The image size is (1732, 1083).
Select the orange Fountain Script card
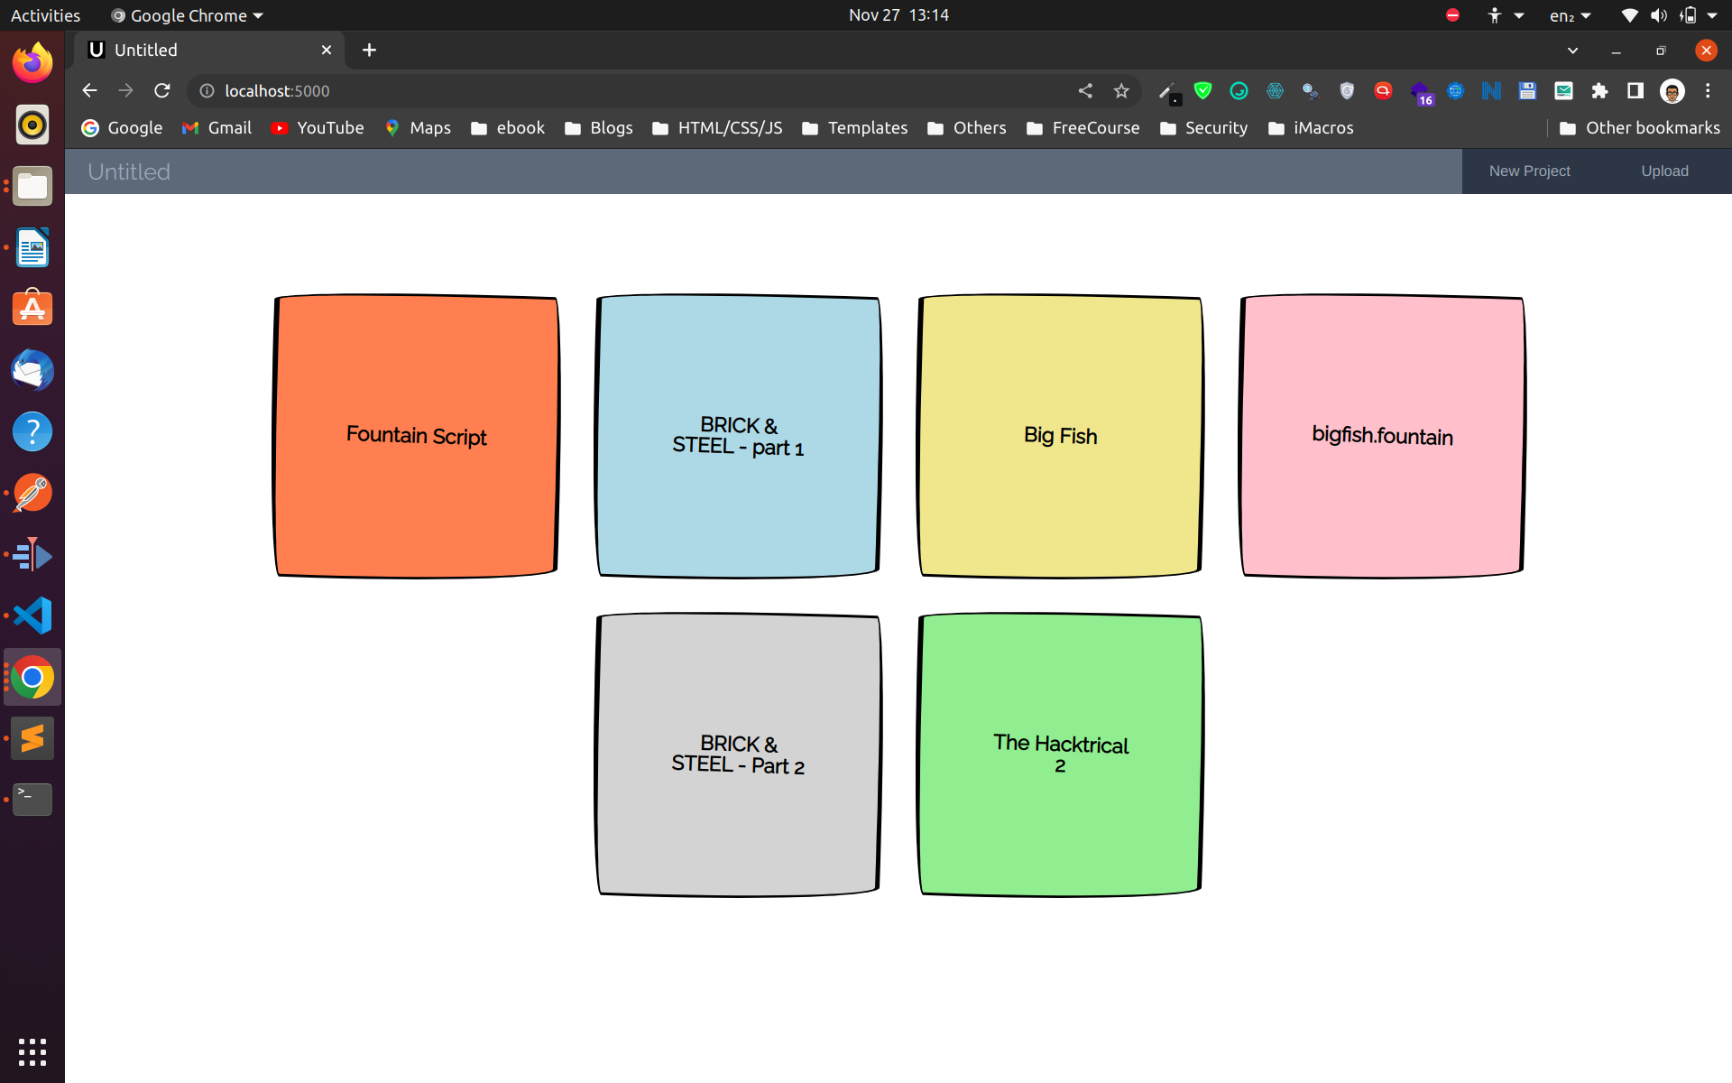click(x=416, y=436)
